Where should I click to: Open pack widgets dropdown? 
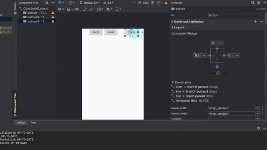[100, 9]
